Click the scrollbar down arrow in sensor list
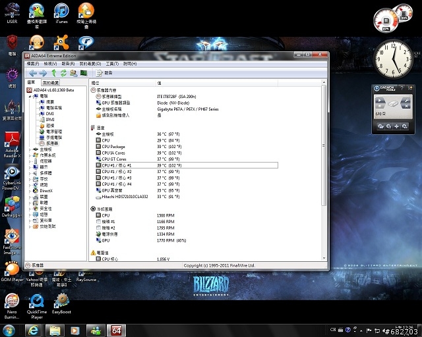Screen dimensions: 422x337 (324, 258)
